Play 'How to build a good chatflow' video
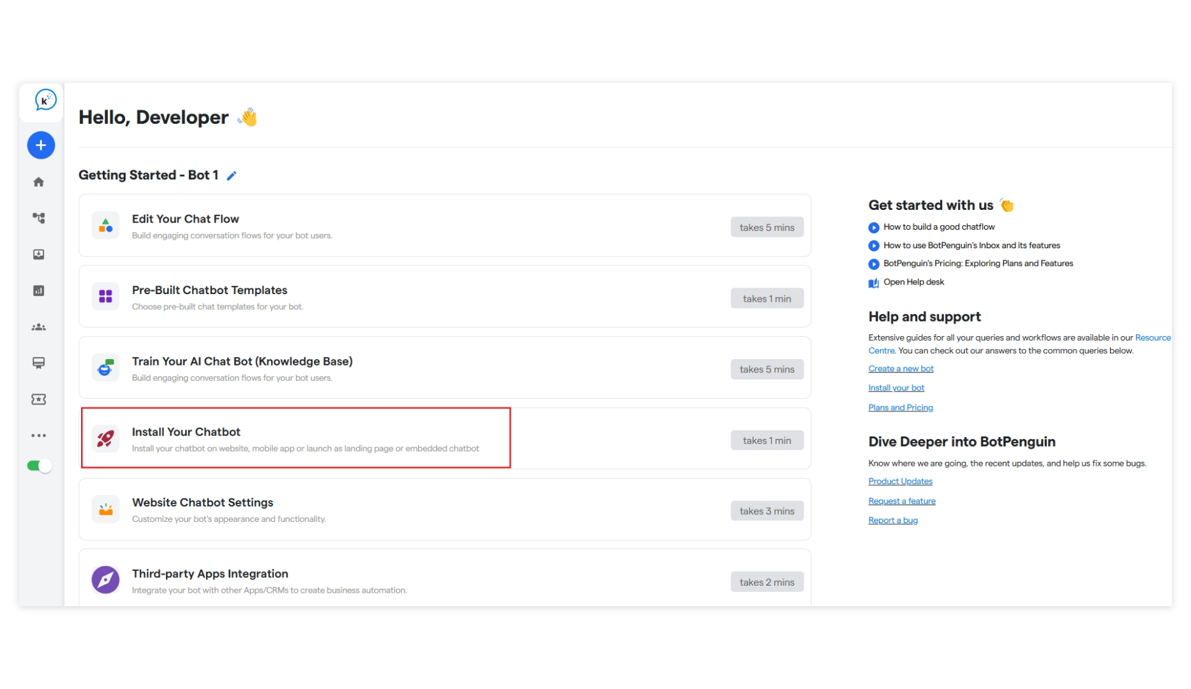 coord(939,227)
